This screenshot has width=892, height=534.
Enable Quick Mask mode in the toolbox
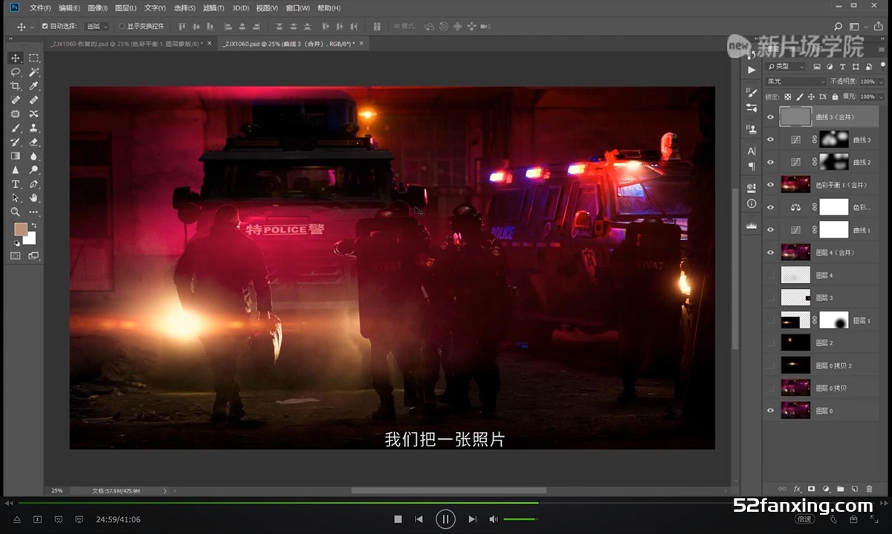tap(16, 255)
